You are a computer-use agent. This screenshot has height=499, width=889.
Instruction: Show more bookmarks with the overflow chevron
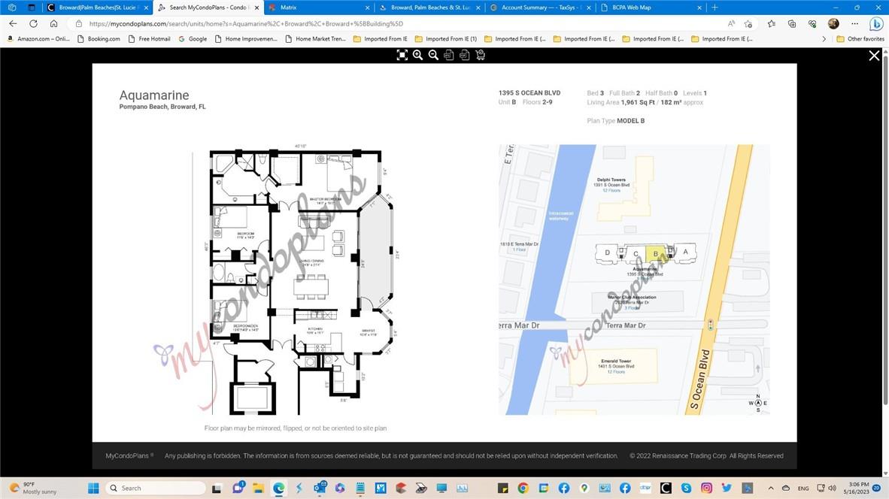point(824,39)
